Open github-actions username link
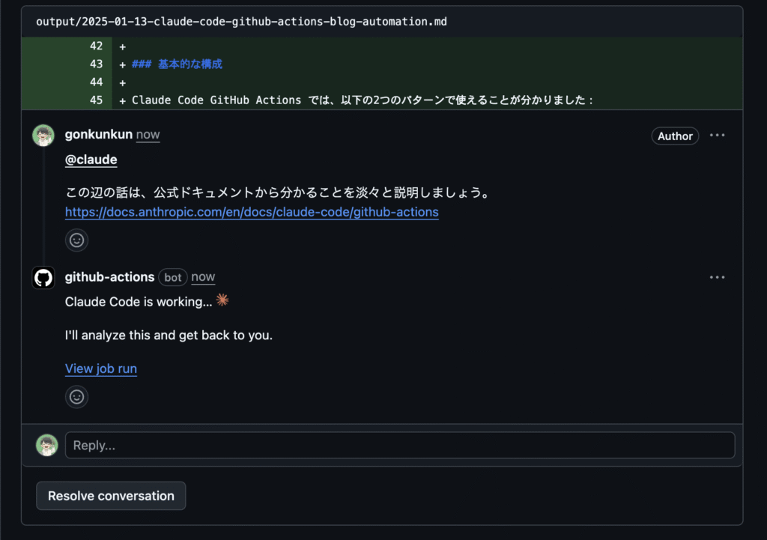767x540 pixels. click(109, 277)
